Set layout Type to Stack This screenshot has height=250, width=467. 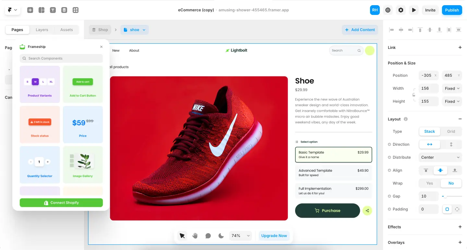(429, 131)
